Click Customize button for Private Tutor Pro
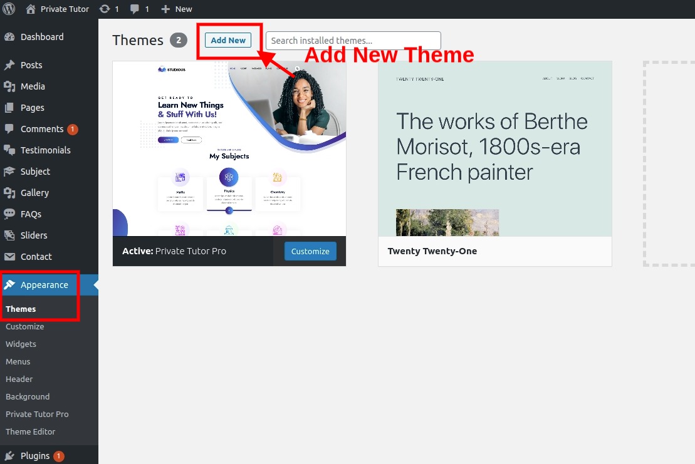695x464 pixels. [x=310, y=251]
